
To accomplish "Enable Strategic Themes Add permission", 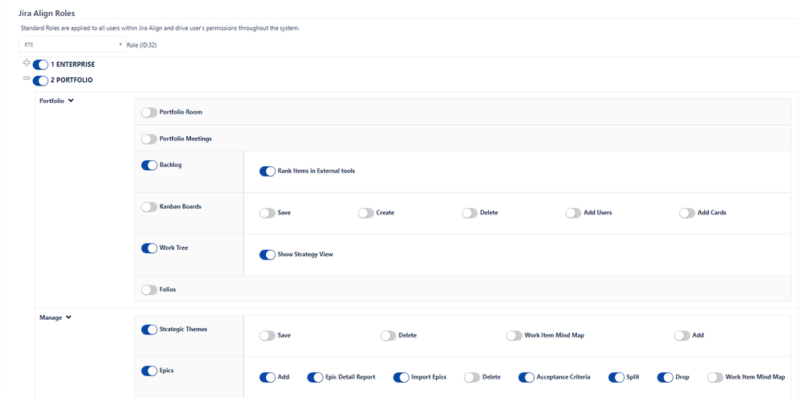I will point(683,336).
